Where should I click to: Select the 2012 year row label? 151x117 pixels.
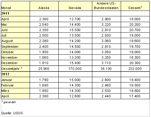pos(5,74)
